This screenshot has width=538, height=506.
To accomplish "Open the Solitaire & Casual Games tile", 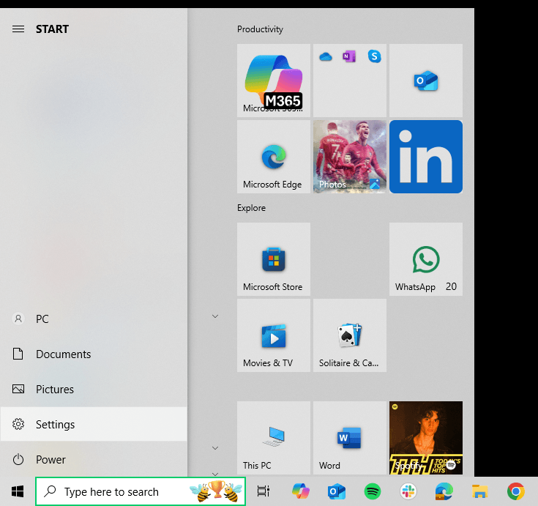I will (350, 335).
